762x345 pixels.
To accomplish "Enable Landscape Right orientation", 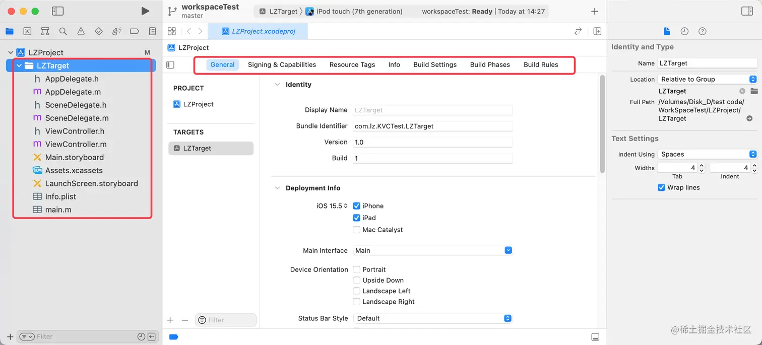I will [357, 302].
